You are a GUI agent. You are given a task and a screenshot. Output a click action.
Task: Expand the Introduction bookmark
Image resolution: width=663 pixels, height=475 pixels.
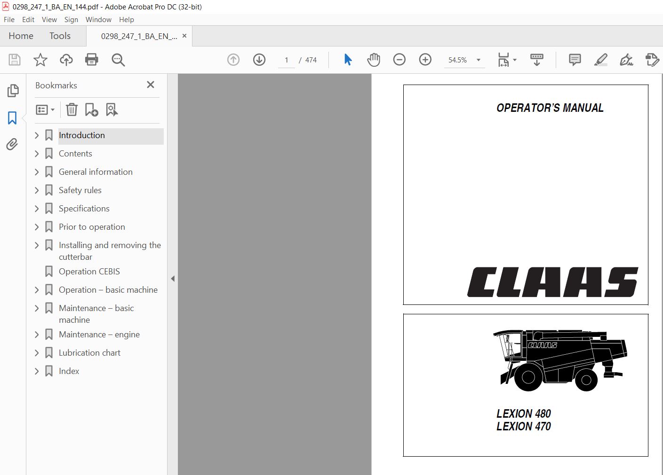[x=37, y=135]
